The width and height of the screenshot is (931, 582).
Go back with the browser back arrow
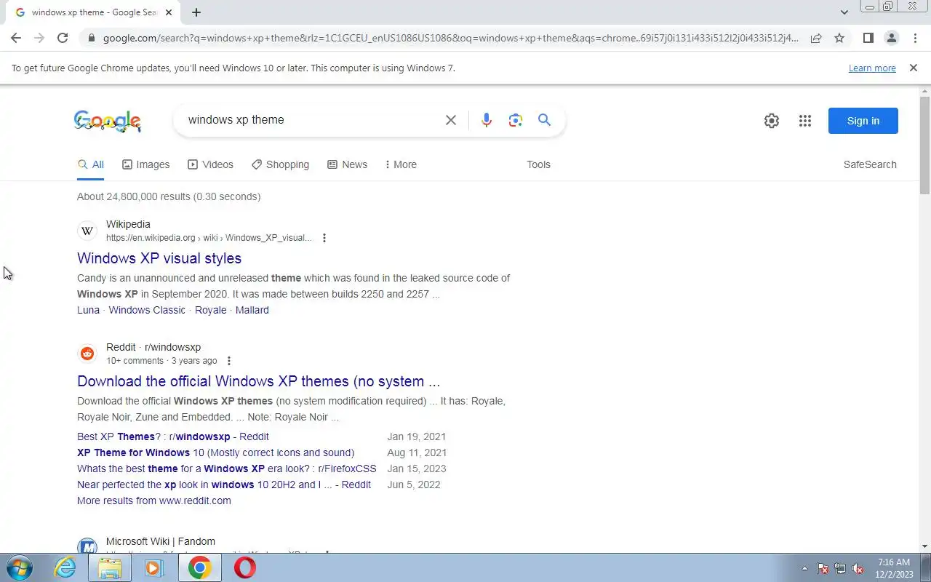tap(16, 38)
